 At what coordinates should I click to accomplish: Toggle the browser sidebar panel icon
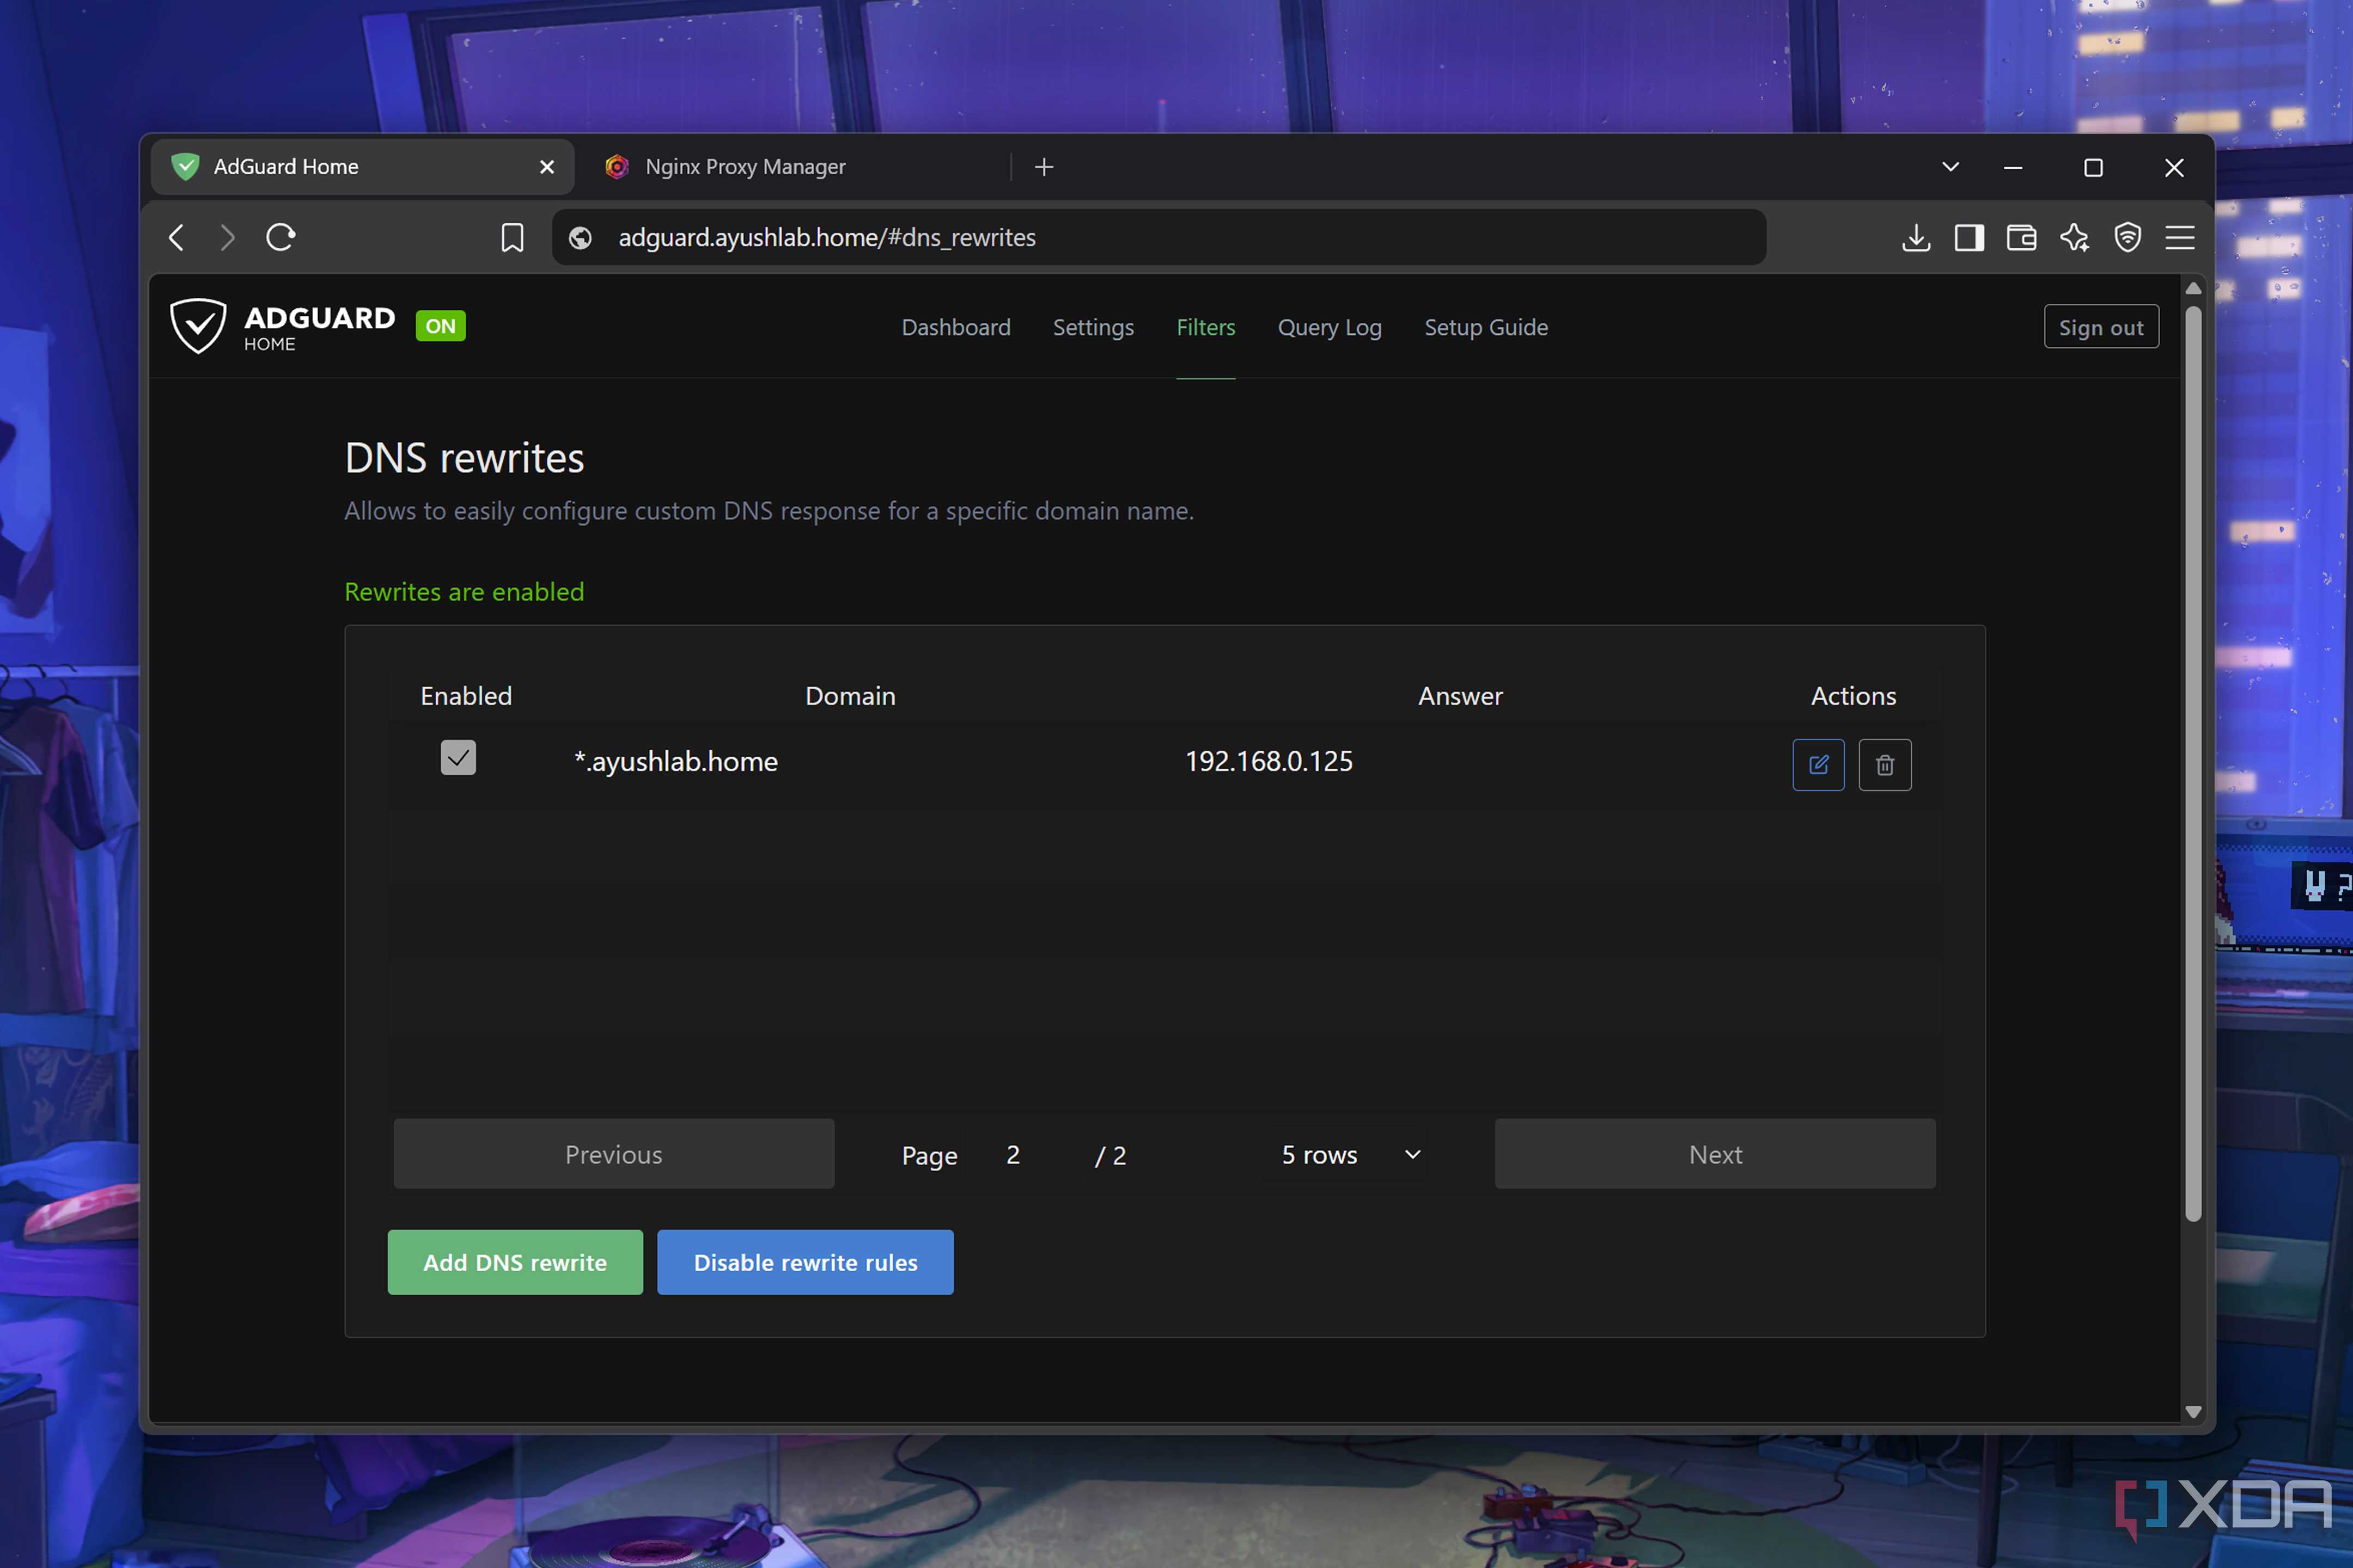point(1969,238)
